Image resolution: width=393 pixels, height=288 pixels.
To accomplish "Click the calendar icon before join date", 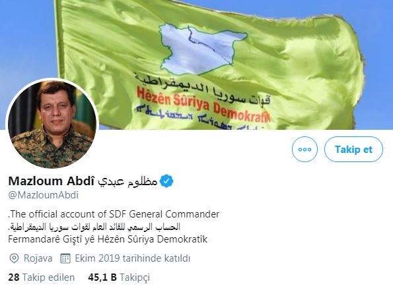I will point(65,258).
